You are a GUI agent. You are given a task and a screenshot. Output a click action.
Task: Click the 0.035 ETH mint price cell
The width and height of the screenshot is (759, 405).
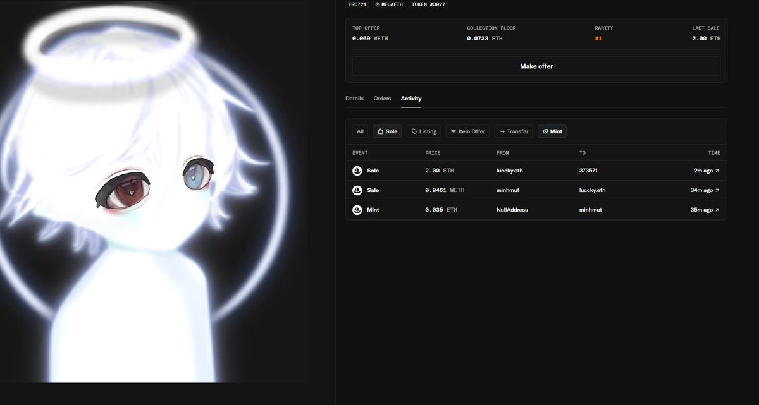click(x=441, y=210)
